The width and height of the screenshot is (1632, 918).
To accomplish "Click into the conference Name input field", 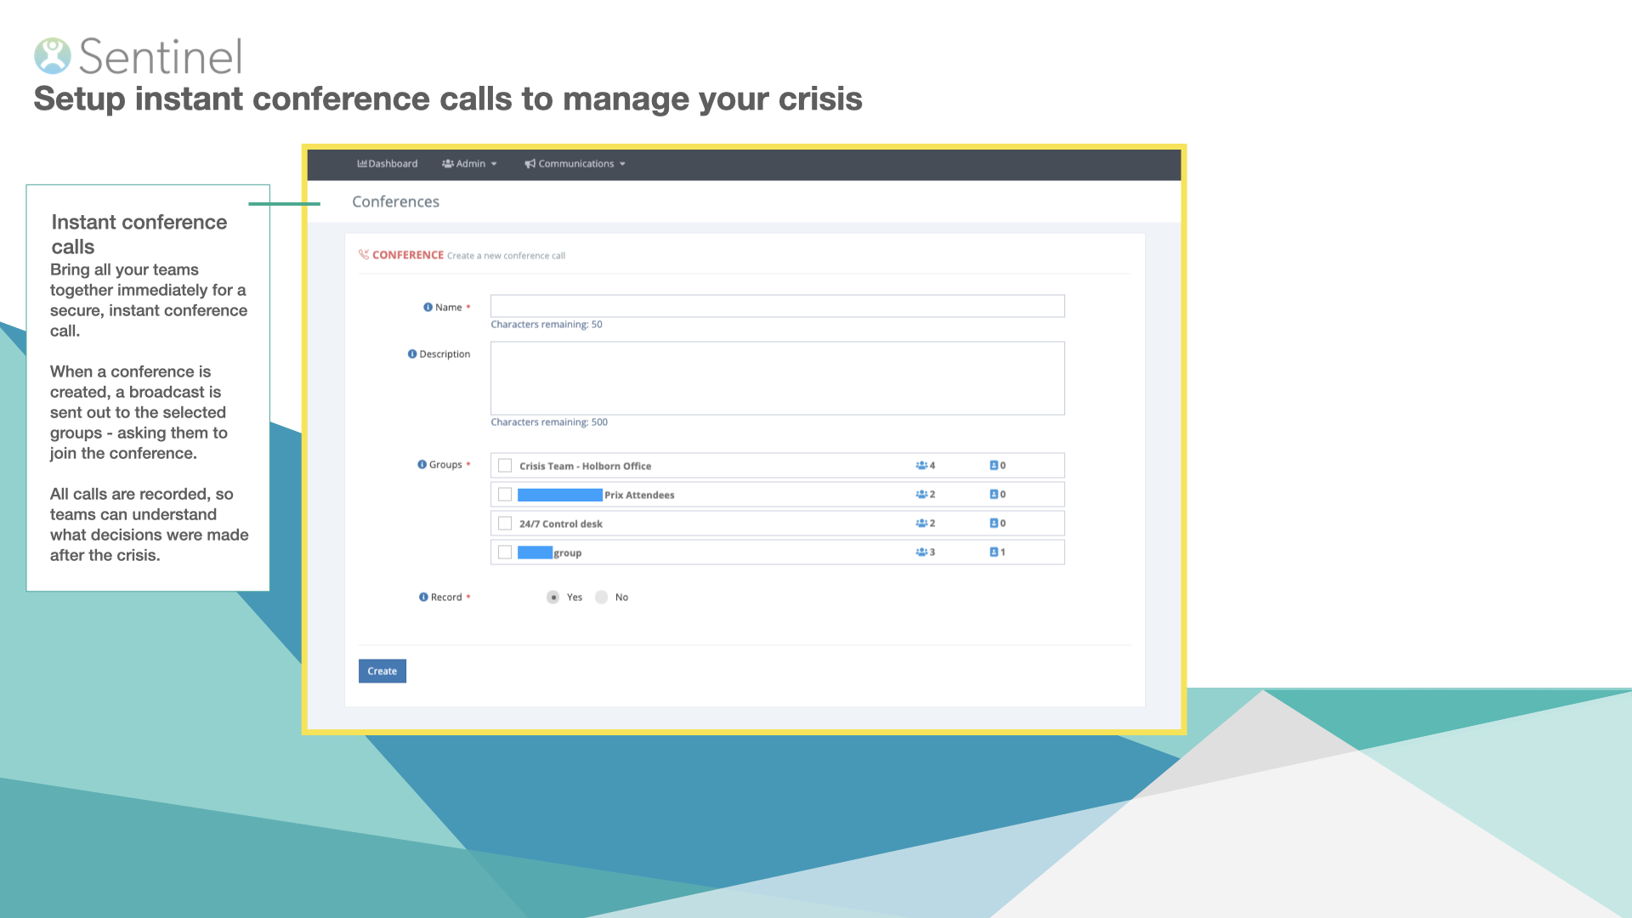I will click(x=777, y=307).
